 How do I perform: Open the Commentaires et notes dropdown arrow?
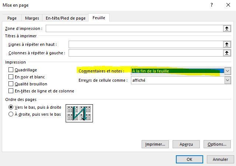228,71
